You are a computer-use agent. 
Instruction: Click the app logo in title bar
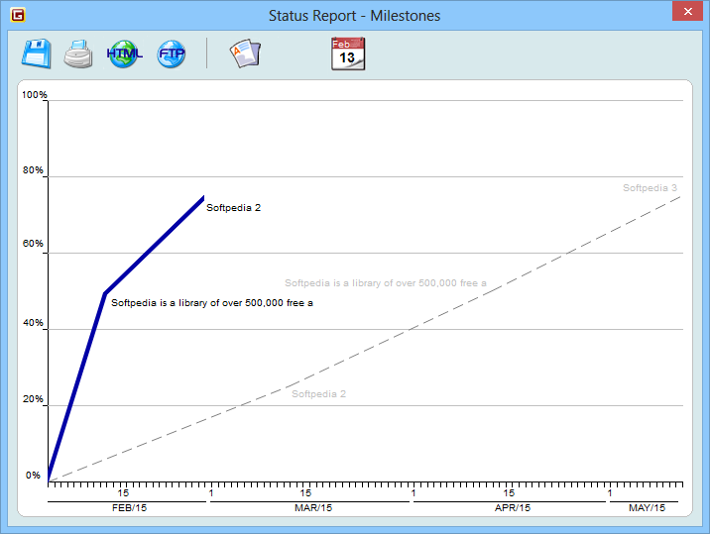18,15
